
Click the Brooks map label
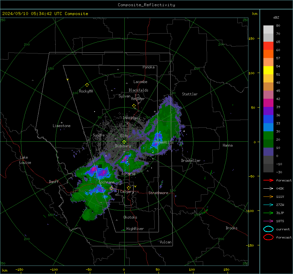pos(231,228)
